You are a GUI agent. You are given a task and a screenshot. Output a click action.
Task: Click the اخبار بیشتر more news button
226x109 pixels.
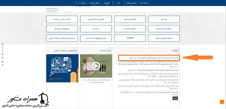click(52, 10)
